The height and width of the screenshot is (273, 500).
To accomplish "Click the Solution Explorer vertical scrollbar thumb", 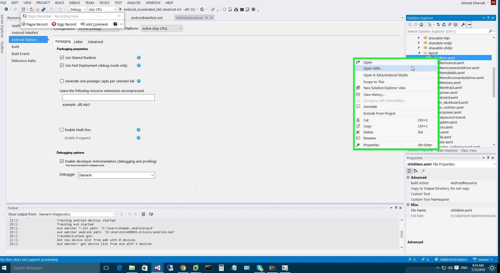I will click(x=494, y=82).
